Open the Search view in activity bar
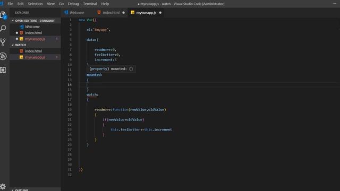The width and height of the screenshot is (340, 191). tap(3, 28)
